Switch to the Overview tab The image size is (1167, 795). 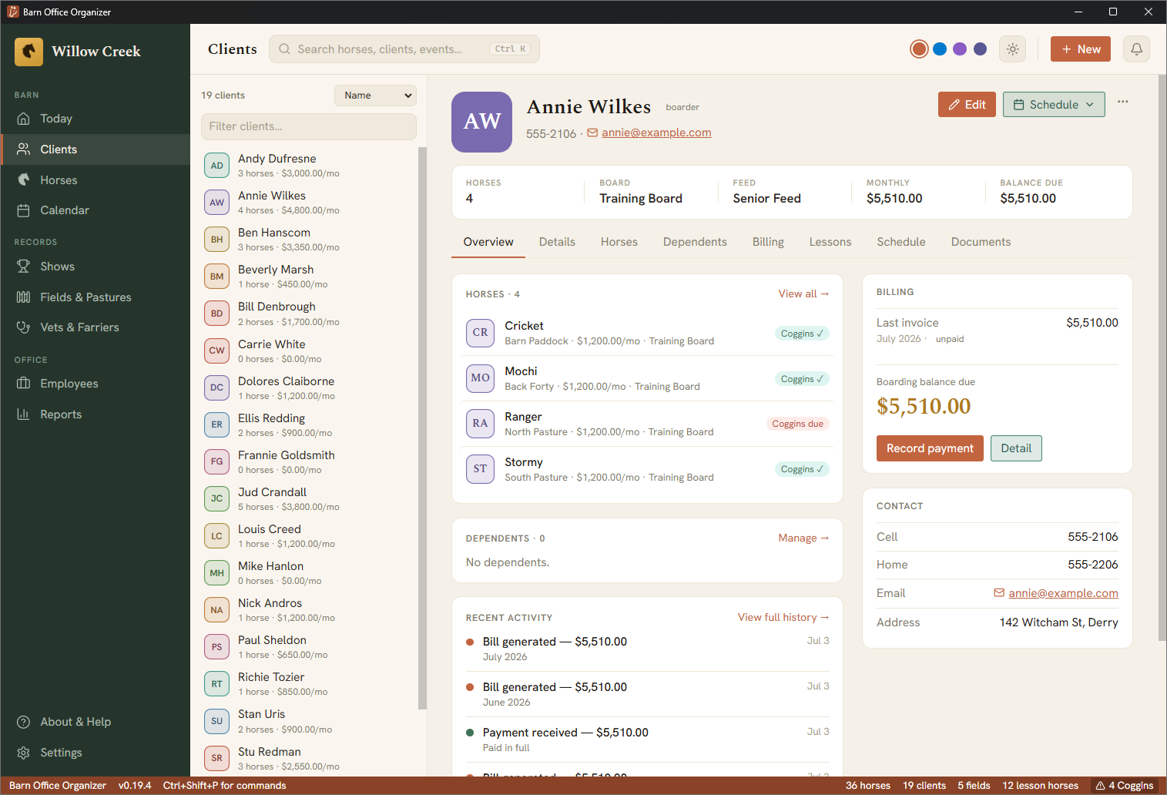[488, 242]
